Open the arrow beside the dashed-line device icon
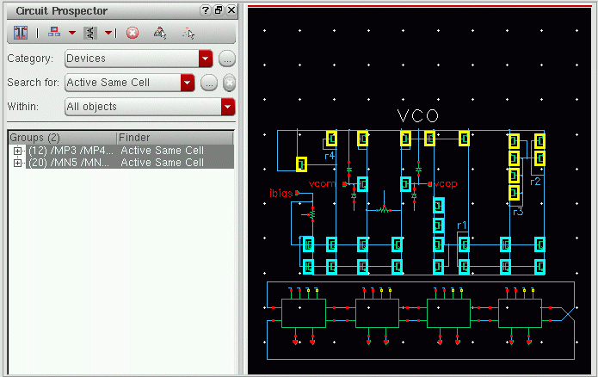The width and height of the screenshot is (598, 377). (108, 33)
